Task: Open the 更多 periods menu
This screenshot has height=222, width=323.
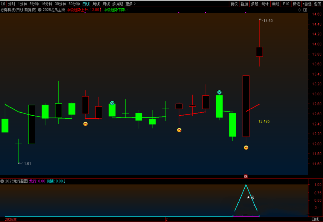Action: pyautogui.click(x=130, y=4)
